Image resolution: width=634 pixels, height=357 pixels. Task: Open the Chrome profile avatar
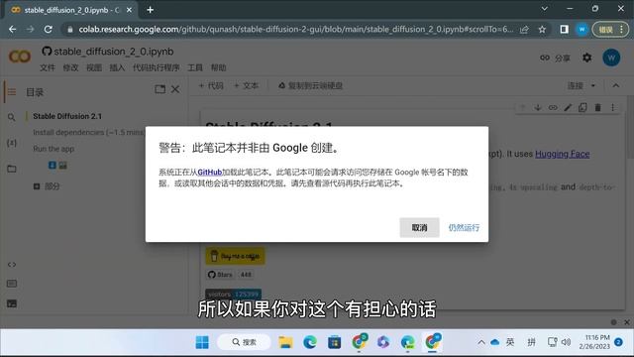(581, 29)
